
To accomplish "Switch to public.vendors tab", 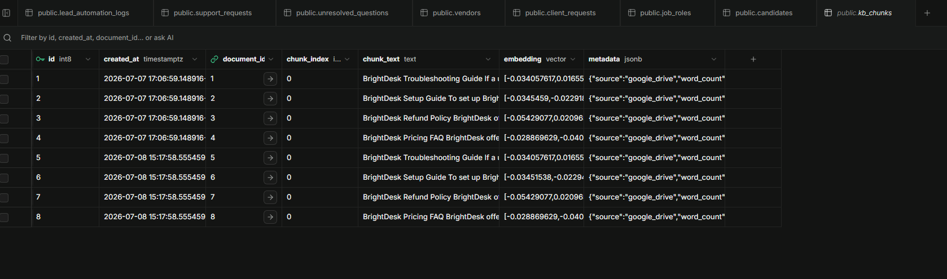I will tap(459, 12).
